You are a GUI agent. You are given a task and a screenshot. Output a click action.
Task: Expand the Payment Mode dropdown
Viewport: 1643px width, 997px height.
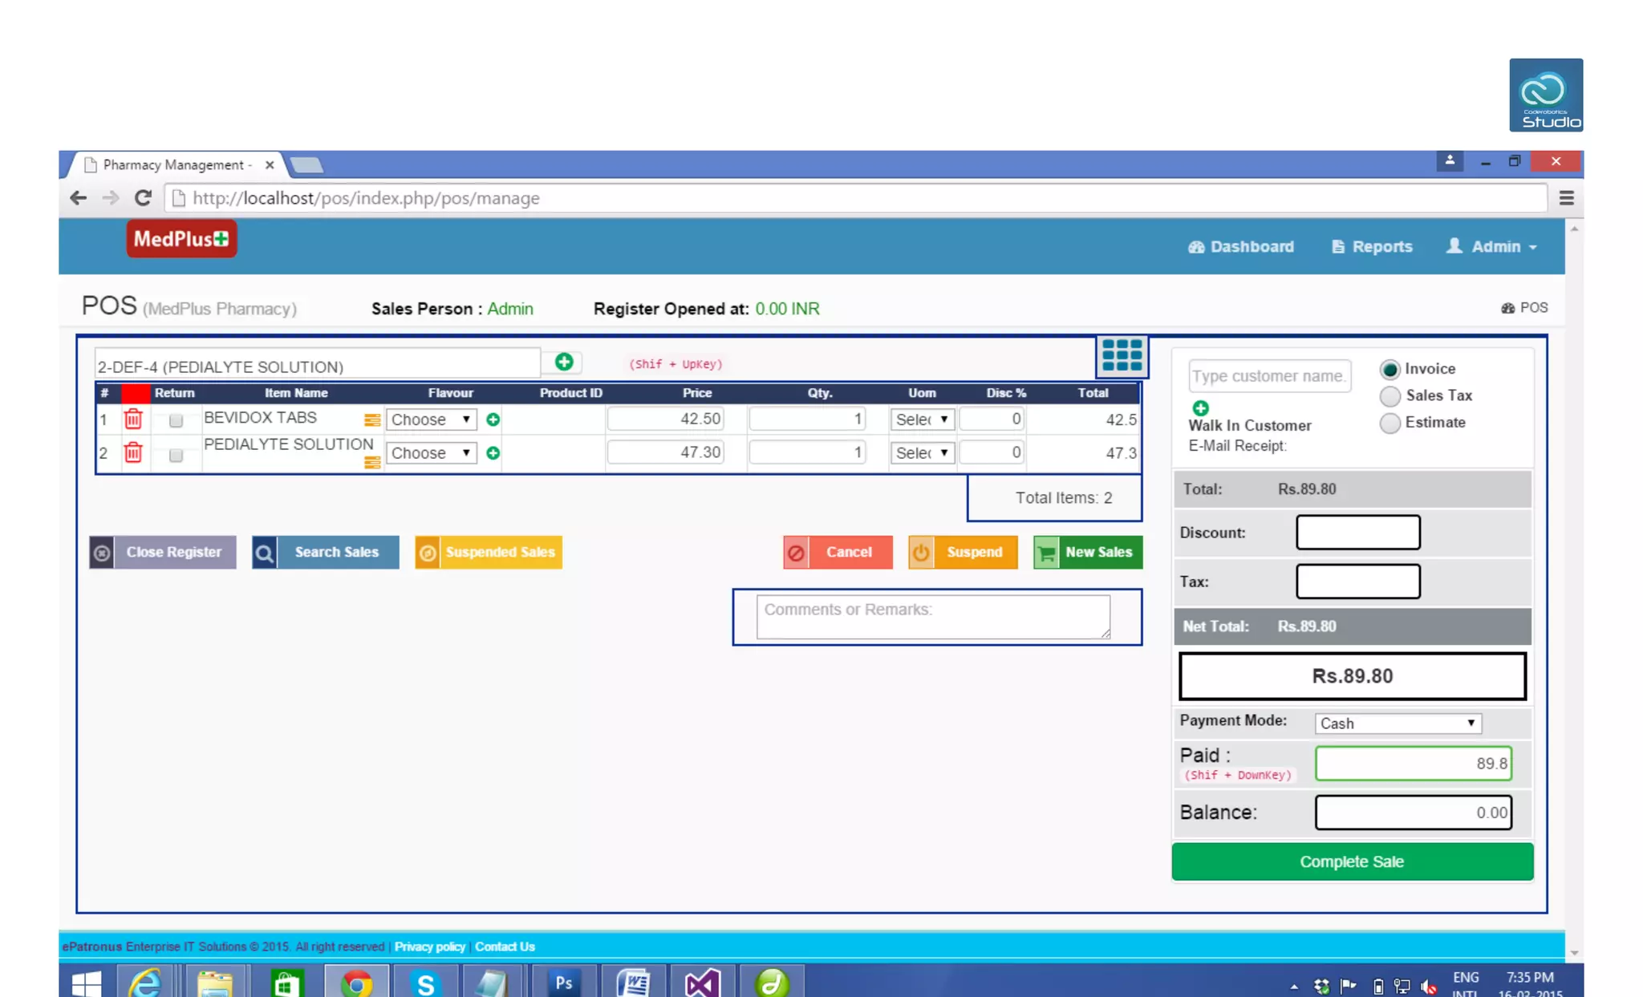tap(1397, 723)
